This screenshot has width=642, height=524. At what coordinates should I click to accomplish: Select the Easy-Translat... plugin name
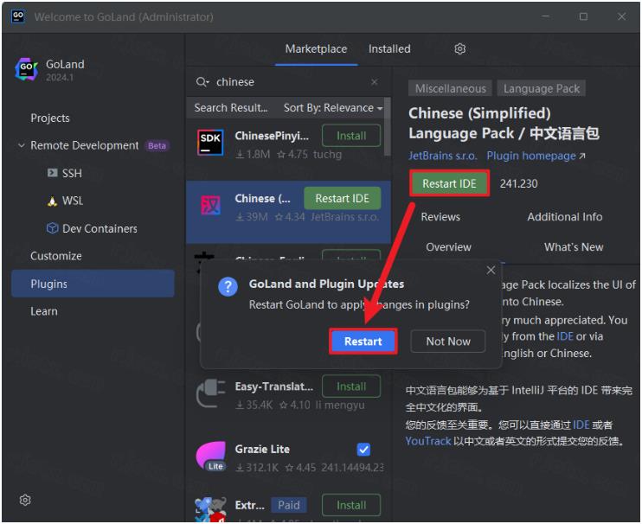(274, 387)
